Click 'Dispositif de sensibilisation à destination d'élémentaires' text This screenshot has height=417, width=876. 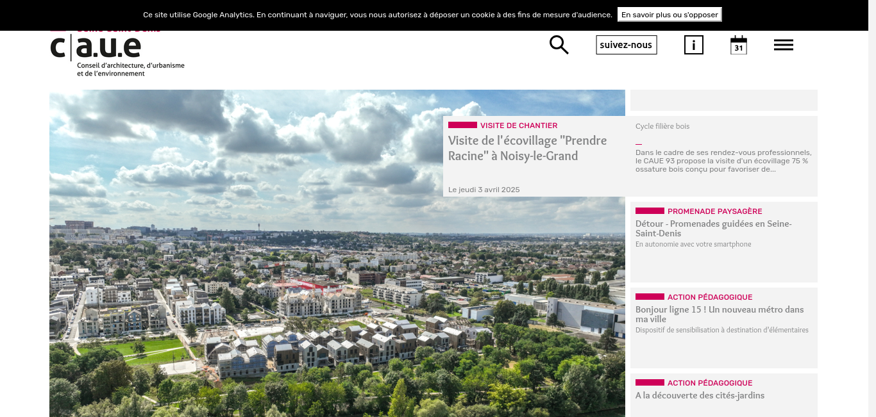click(x=722, y=330)
